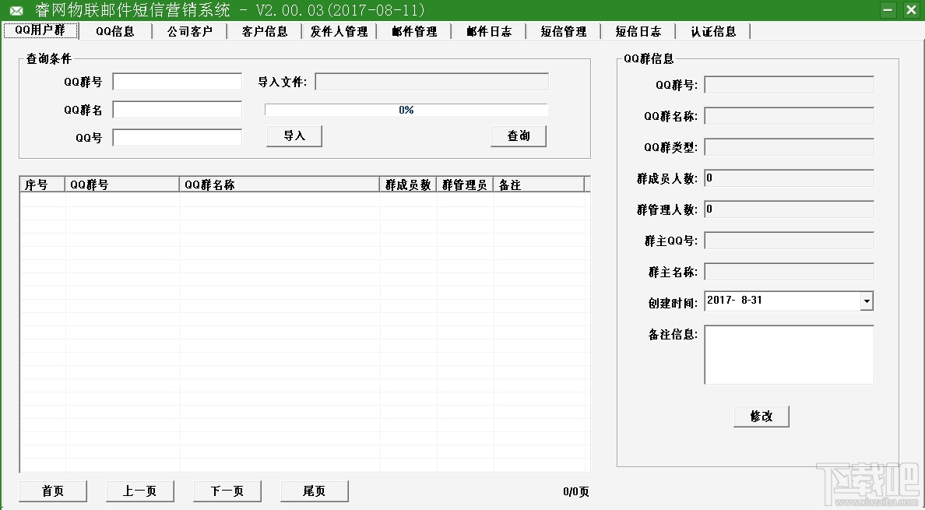This screenshot has height=510, width=925.
Task: Click the 导入文件 path field
Action: (432, 81)
